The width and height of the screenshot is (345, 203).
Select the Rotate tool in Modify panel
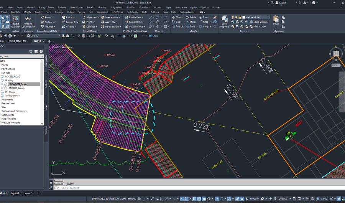point(190,17)
